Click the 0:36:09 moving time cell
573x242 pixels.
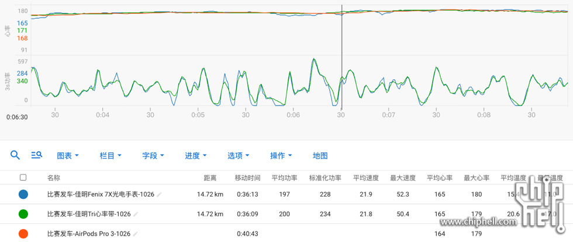pos(248,215)
